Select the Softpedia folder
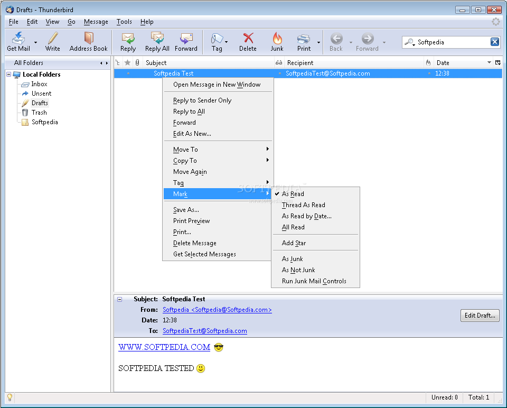 coord(44,122)
